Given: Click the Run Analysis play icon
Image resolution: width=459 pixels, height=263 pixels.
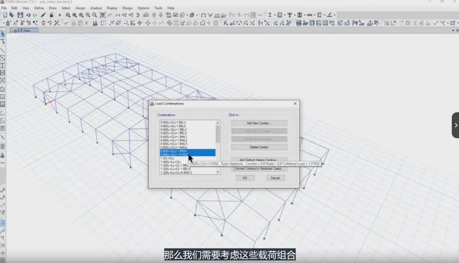Looking at the screenshot, I should tap(60, 15).
